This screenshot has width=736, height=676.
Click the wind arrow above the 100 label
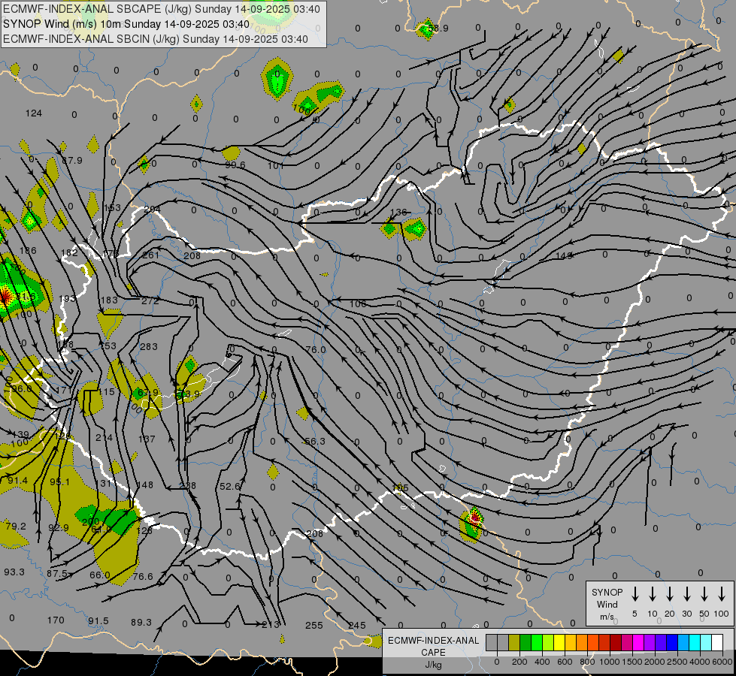tap(722, 594)
